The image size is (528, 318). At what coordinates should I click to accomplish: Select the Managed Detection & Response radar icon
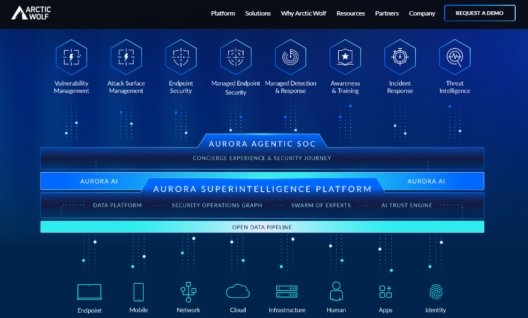click(291, 57)
